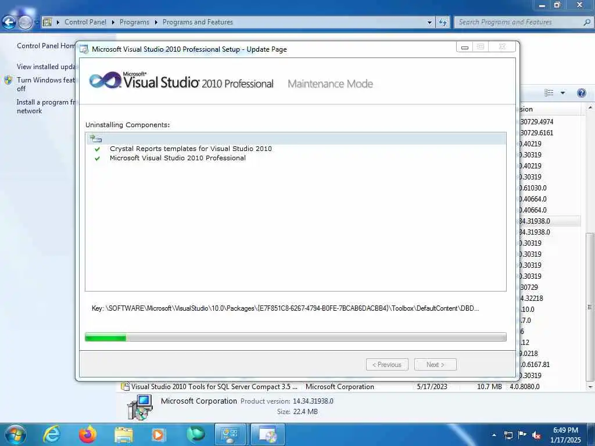Click scrollbar down arrow in programs list
Screen dimensions: 595x446
point(590,387)
